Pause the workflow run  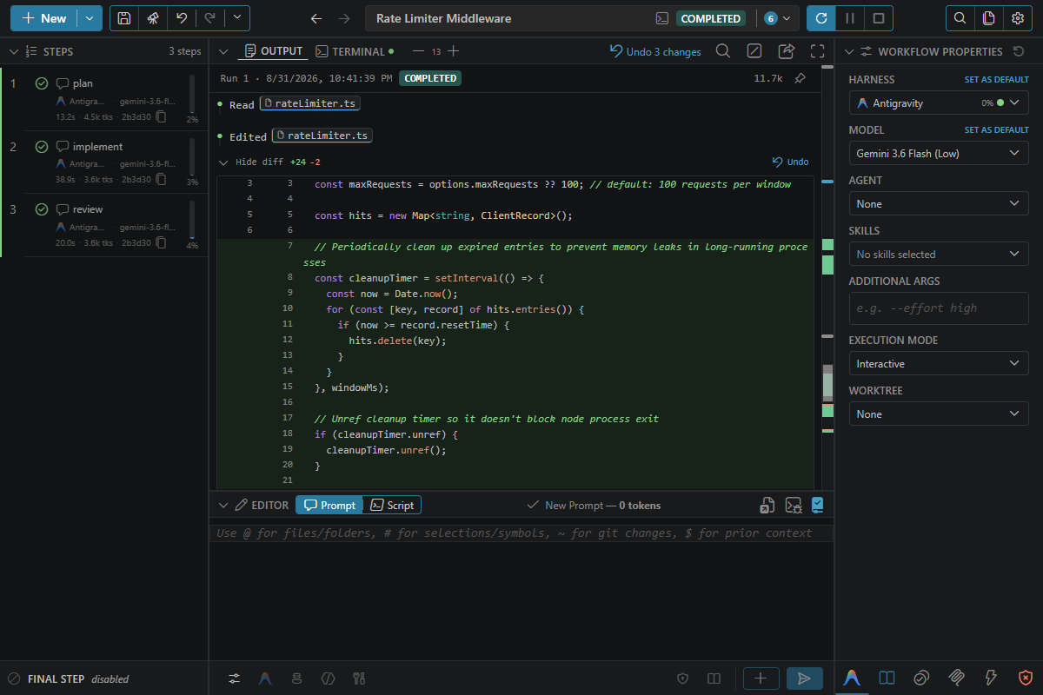point(850,18)
